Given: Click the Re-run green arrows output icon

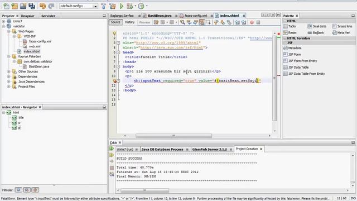Looking at the screenshot, I should tap(112, 149).
